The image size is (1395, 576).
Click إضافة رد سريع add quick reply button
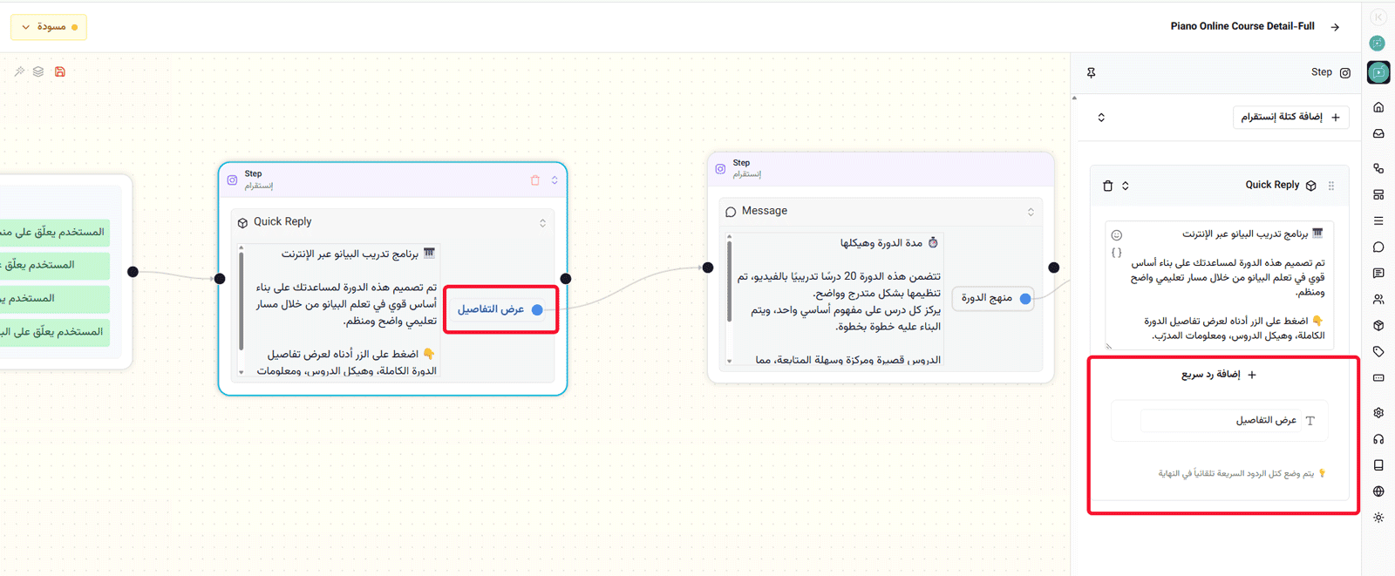pyautogui.click(x=1219, y=375)
